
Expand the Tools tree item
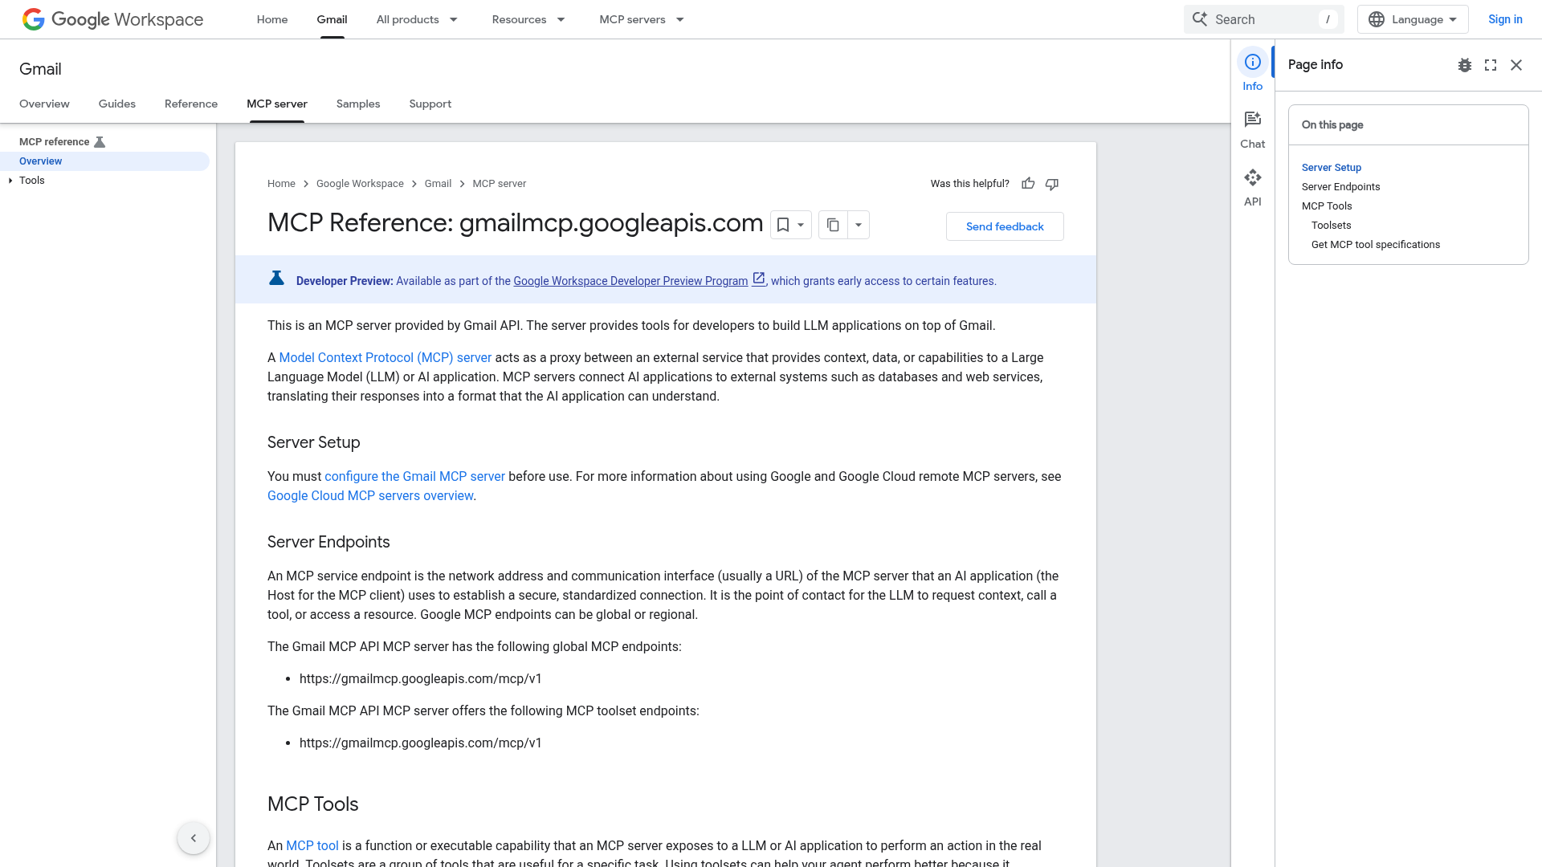[x=10, y=181]
